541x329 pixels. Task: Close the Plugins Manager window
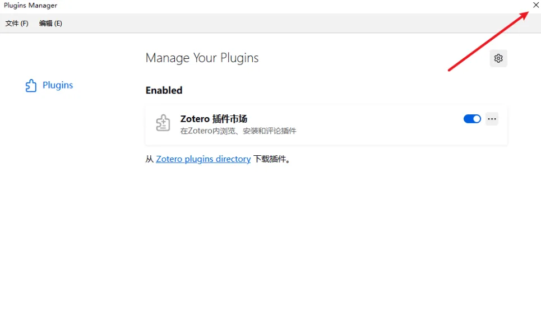tap(535, 5)
